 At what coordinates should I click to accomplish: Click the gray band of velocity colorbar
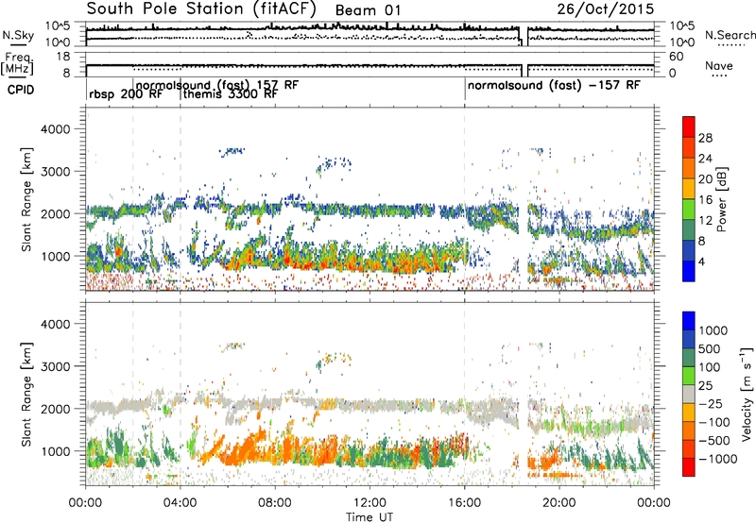pyautogui.click(x=689, y=395)
